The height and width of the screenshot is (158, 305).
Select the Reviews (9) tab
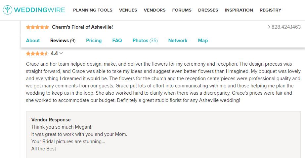(63, 41)
